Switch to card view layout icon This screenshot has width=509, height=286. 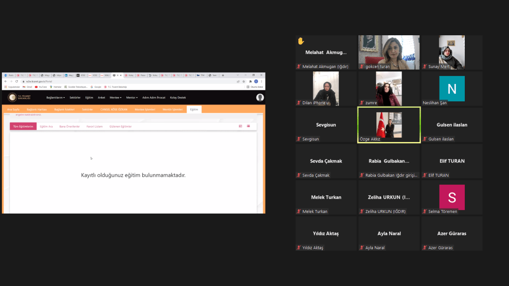241,126
